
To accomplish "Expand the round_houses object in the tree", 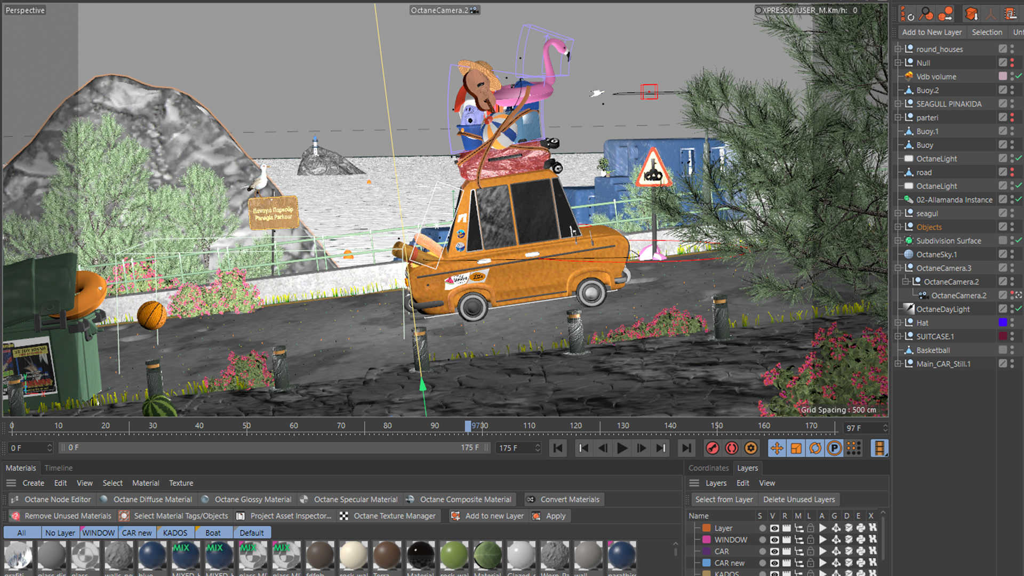I will click(898, 49).
